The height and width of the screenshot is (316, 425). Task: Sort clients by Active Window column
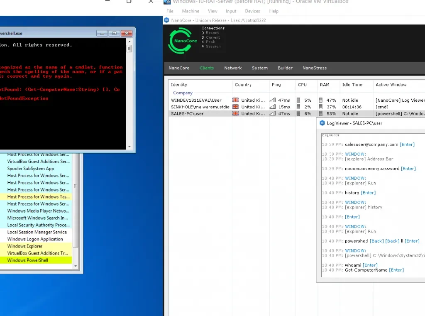point(399,85)
